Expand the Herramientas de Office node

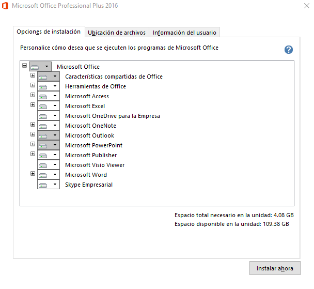33,85
